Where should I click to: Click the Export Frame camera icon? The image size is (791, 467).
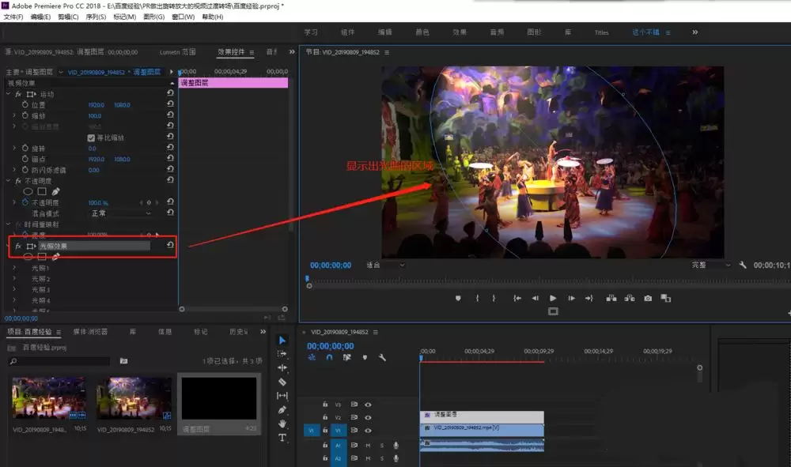click(648, 298)
